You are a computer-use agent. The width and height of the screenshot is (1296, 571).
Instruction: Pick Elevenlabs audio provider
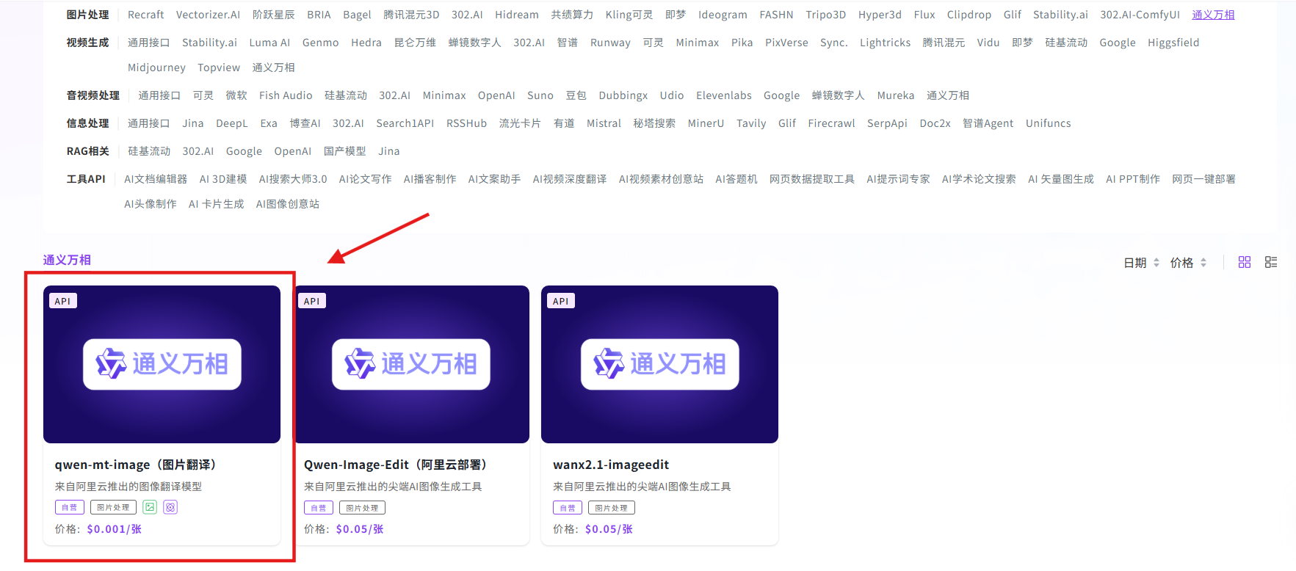click(x=724, y=95)
